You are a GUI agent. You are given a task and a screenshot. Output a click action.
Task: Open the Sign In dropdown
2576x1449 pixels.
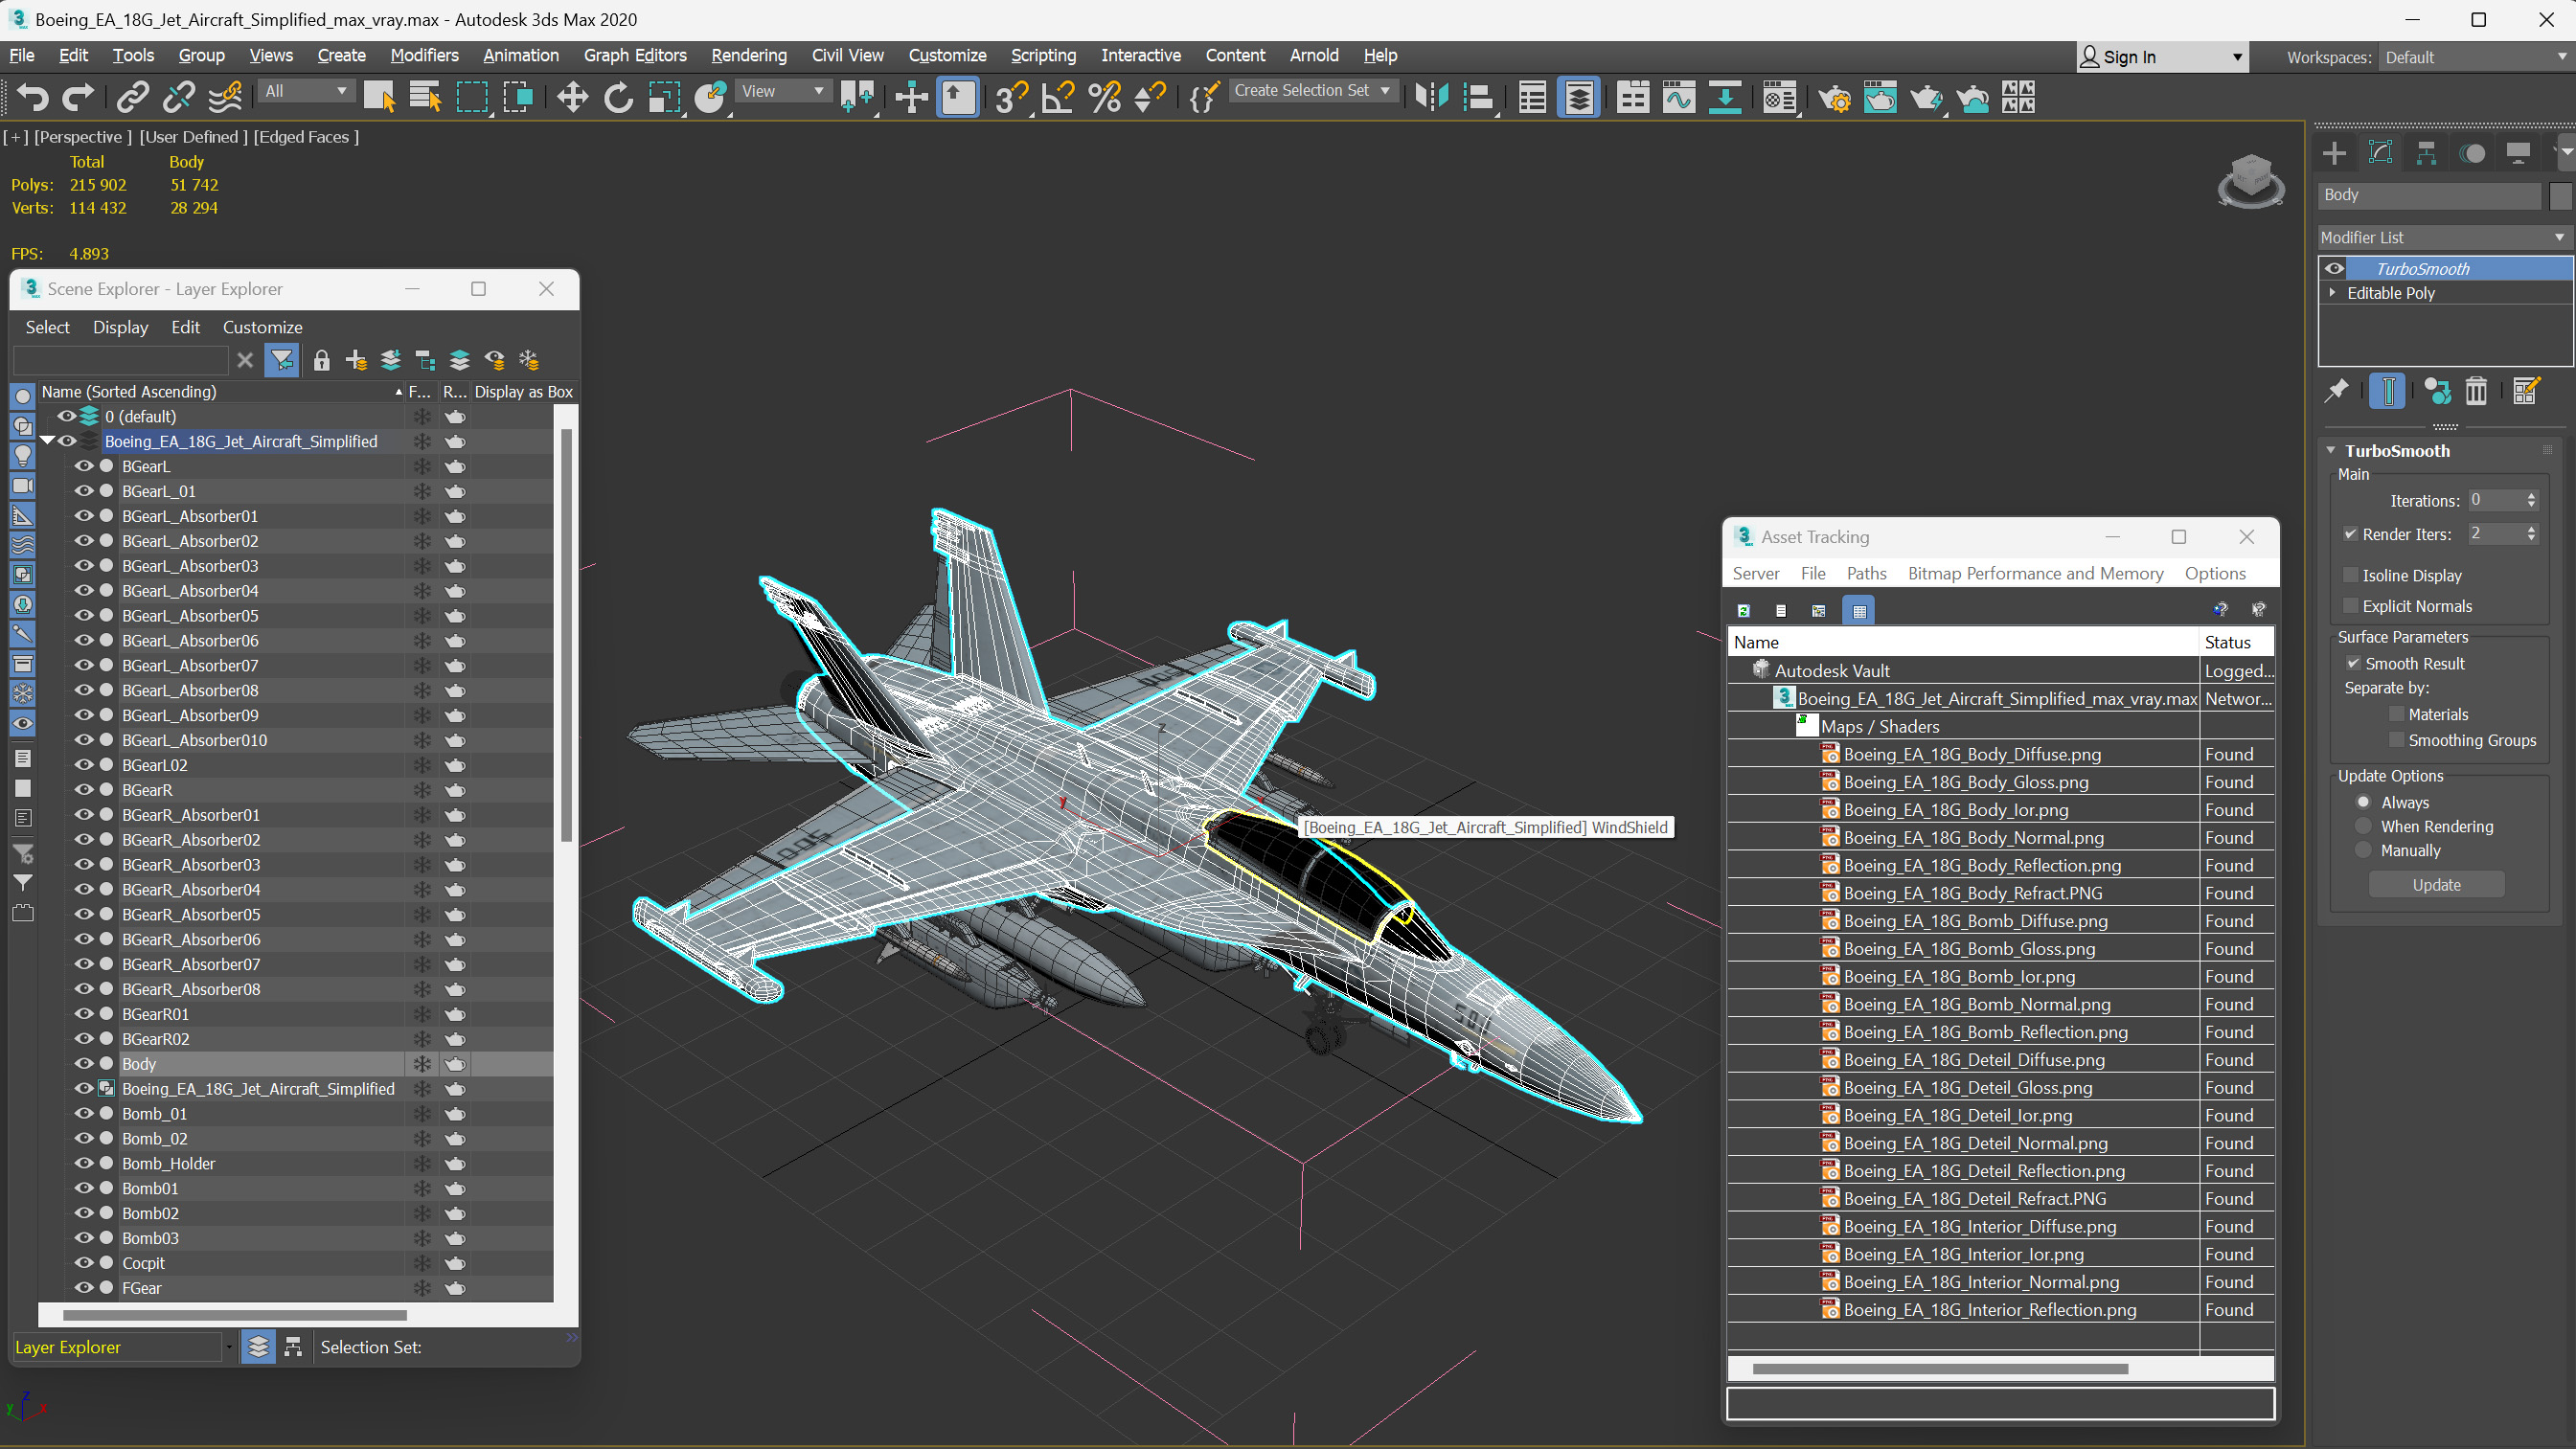[x=2162, y=57]
